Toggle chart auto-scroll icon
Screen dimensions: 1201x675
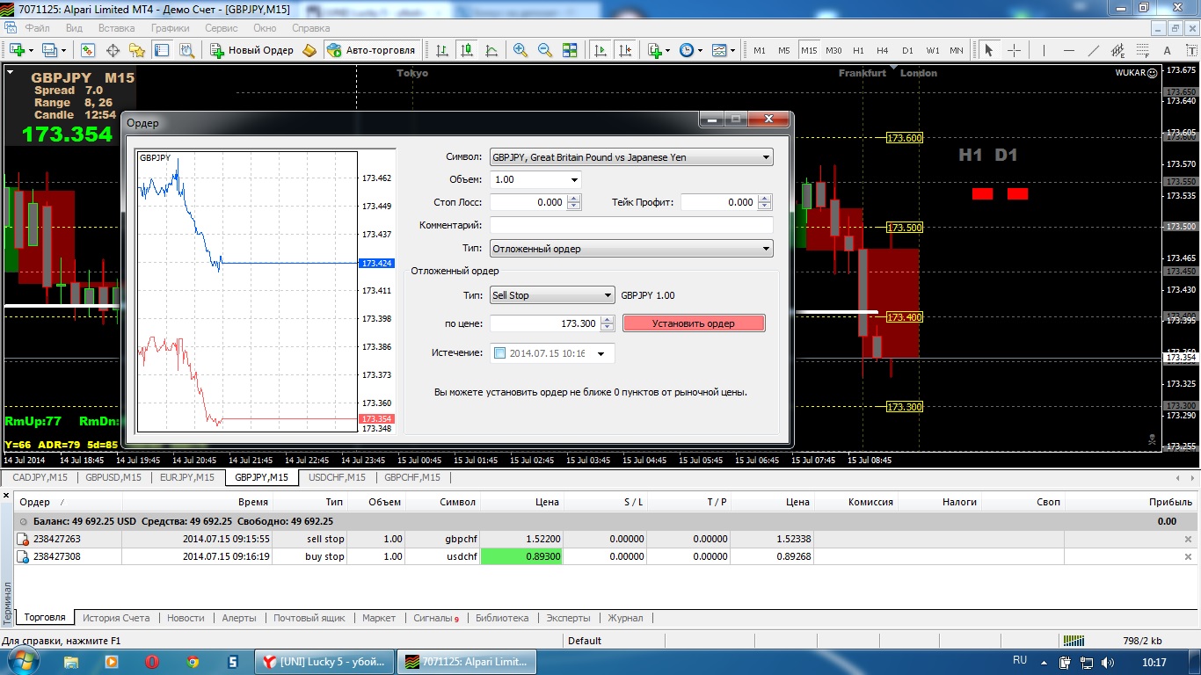600,50
